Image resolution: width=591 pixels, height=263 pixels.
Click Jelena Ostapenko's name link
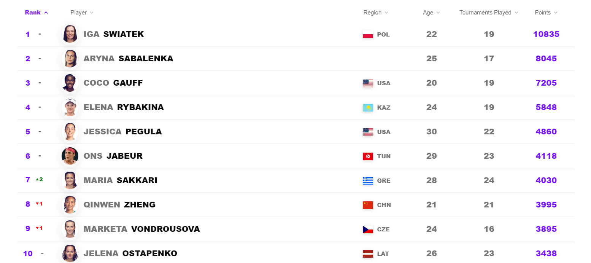pyautogui.click(x=130, y=253)
